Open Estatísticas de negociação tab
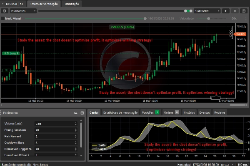The image size is (250, 166). click(120, 112)
